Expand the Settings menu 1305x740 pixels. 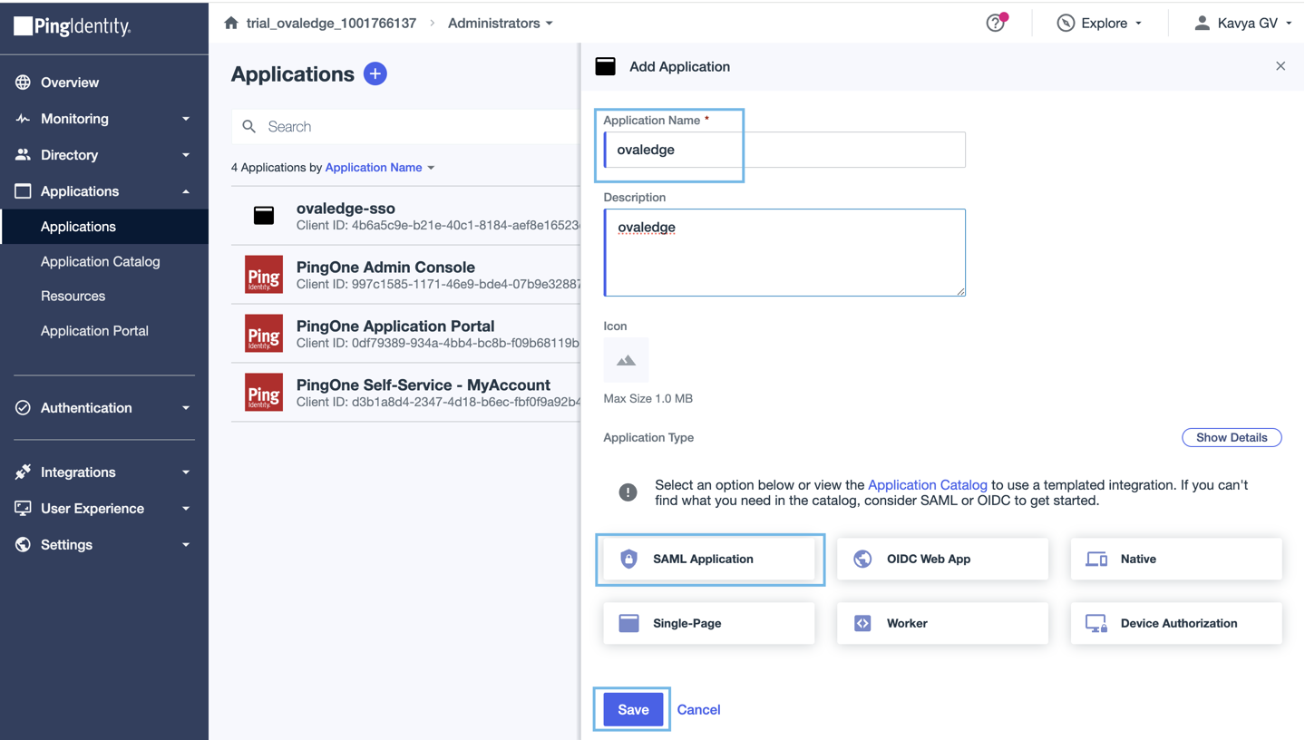coord(186,545)
